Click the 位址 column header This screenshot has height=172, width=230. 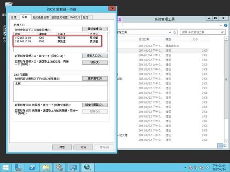pos(26,34)
